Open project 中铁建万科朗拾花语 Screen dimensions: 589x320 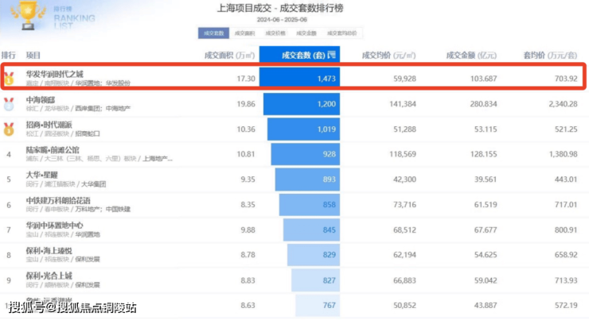click(x=58, y=200)
